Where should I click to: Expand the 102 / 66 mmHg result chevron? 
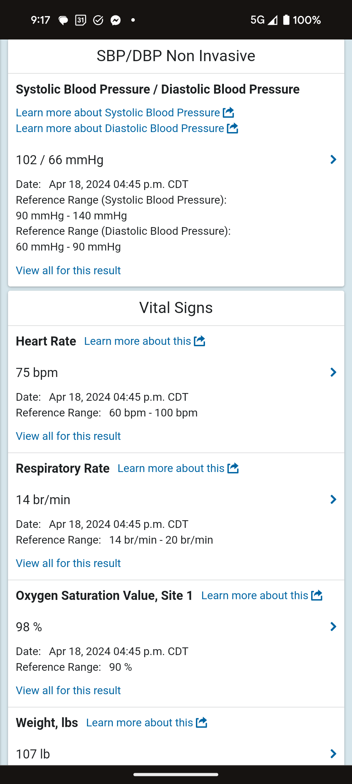click(333, 160)
